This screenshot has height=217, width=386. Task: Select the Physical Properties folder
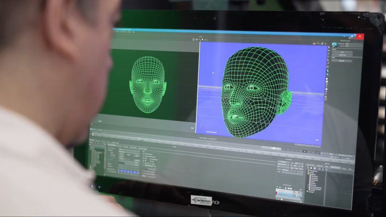coord(316,188)
